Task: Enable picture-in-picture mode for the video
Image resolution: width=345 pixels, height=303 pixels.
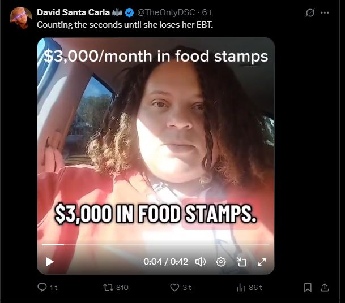Action: (x=241, y=262)
